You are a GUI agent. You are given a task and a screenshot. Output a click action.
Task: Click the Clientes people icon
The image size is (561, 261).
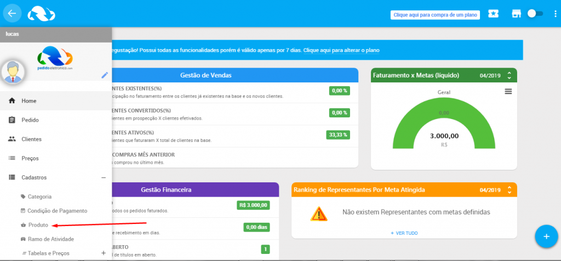pyautogui.click(x=12, y=139)
